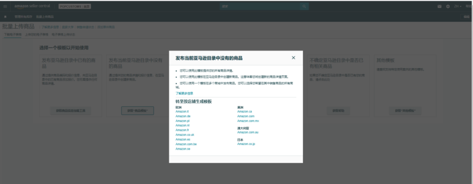Open the Amazon.com.mx template link
Screen dimensions: 473x184
click(x=248, y=121)
